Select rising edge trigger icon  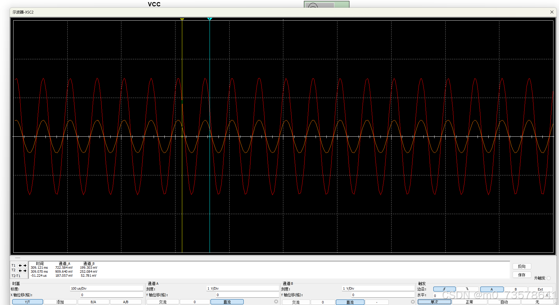coord(444,289)
